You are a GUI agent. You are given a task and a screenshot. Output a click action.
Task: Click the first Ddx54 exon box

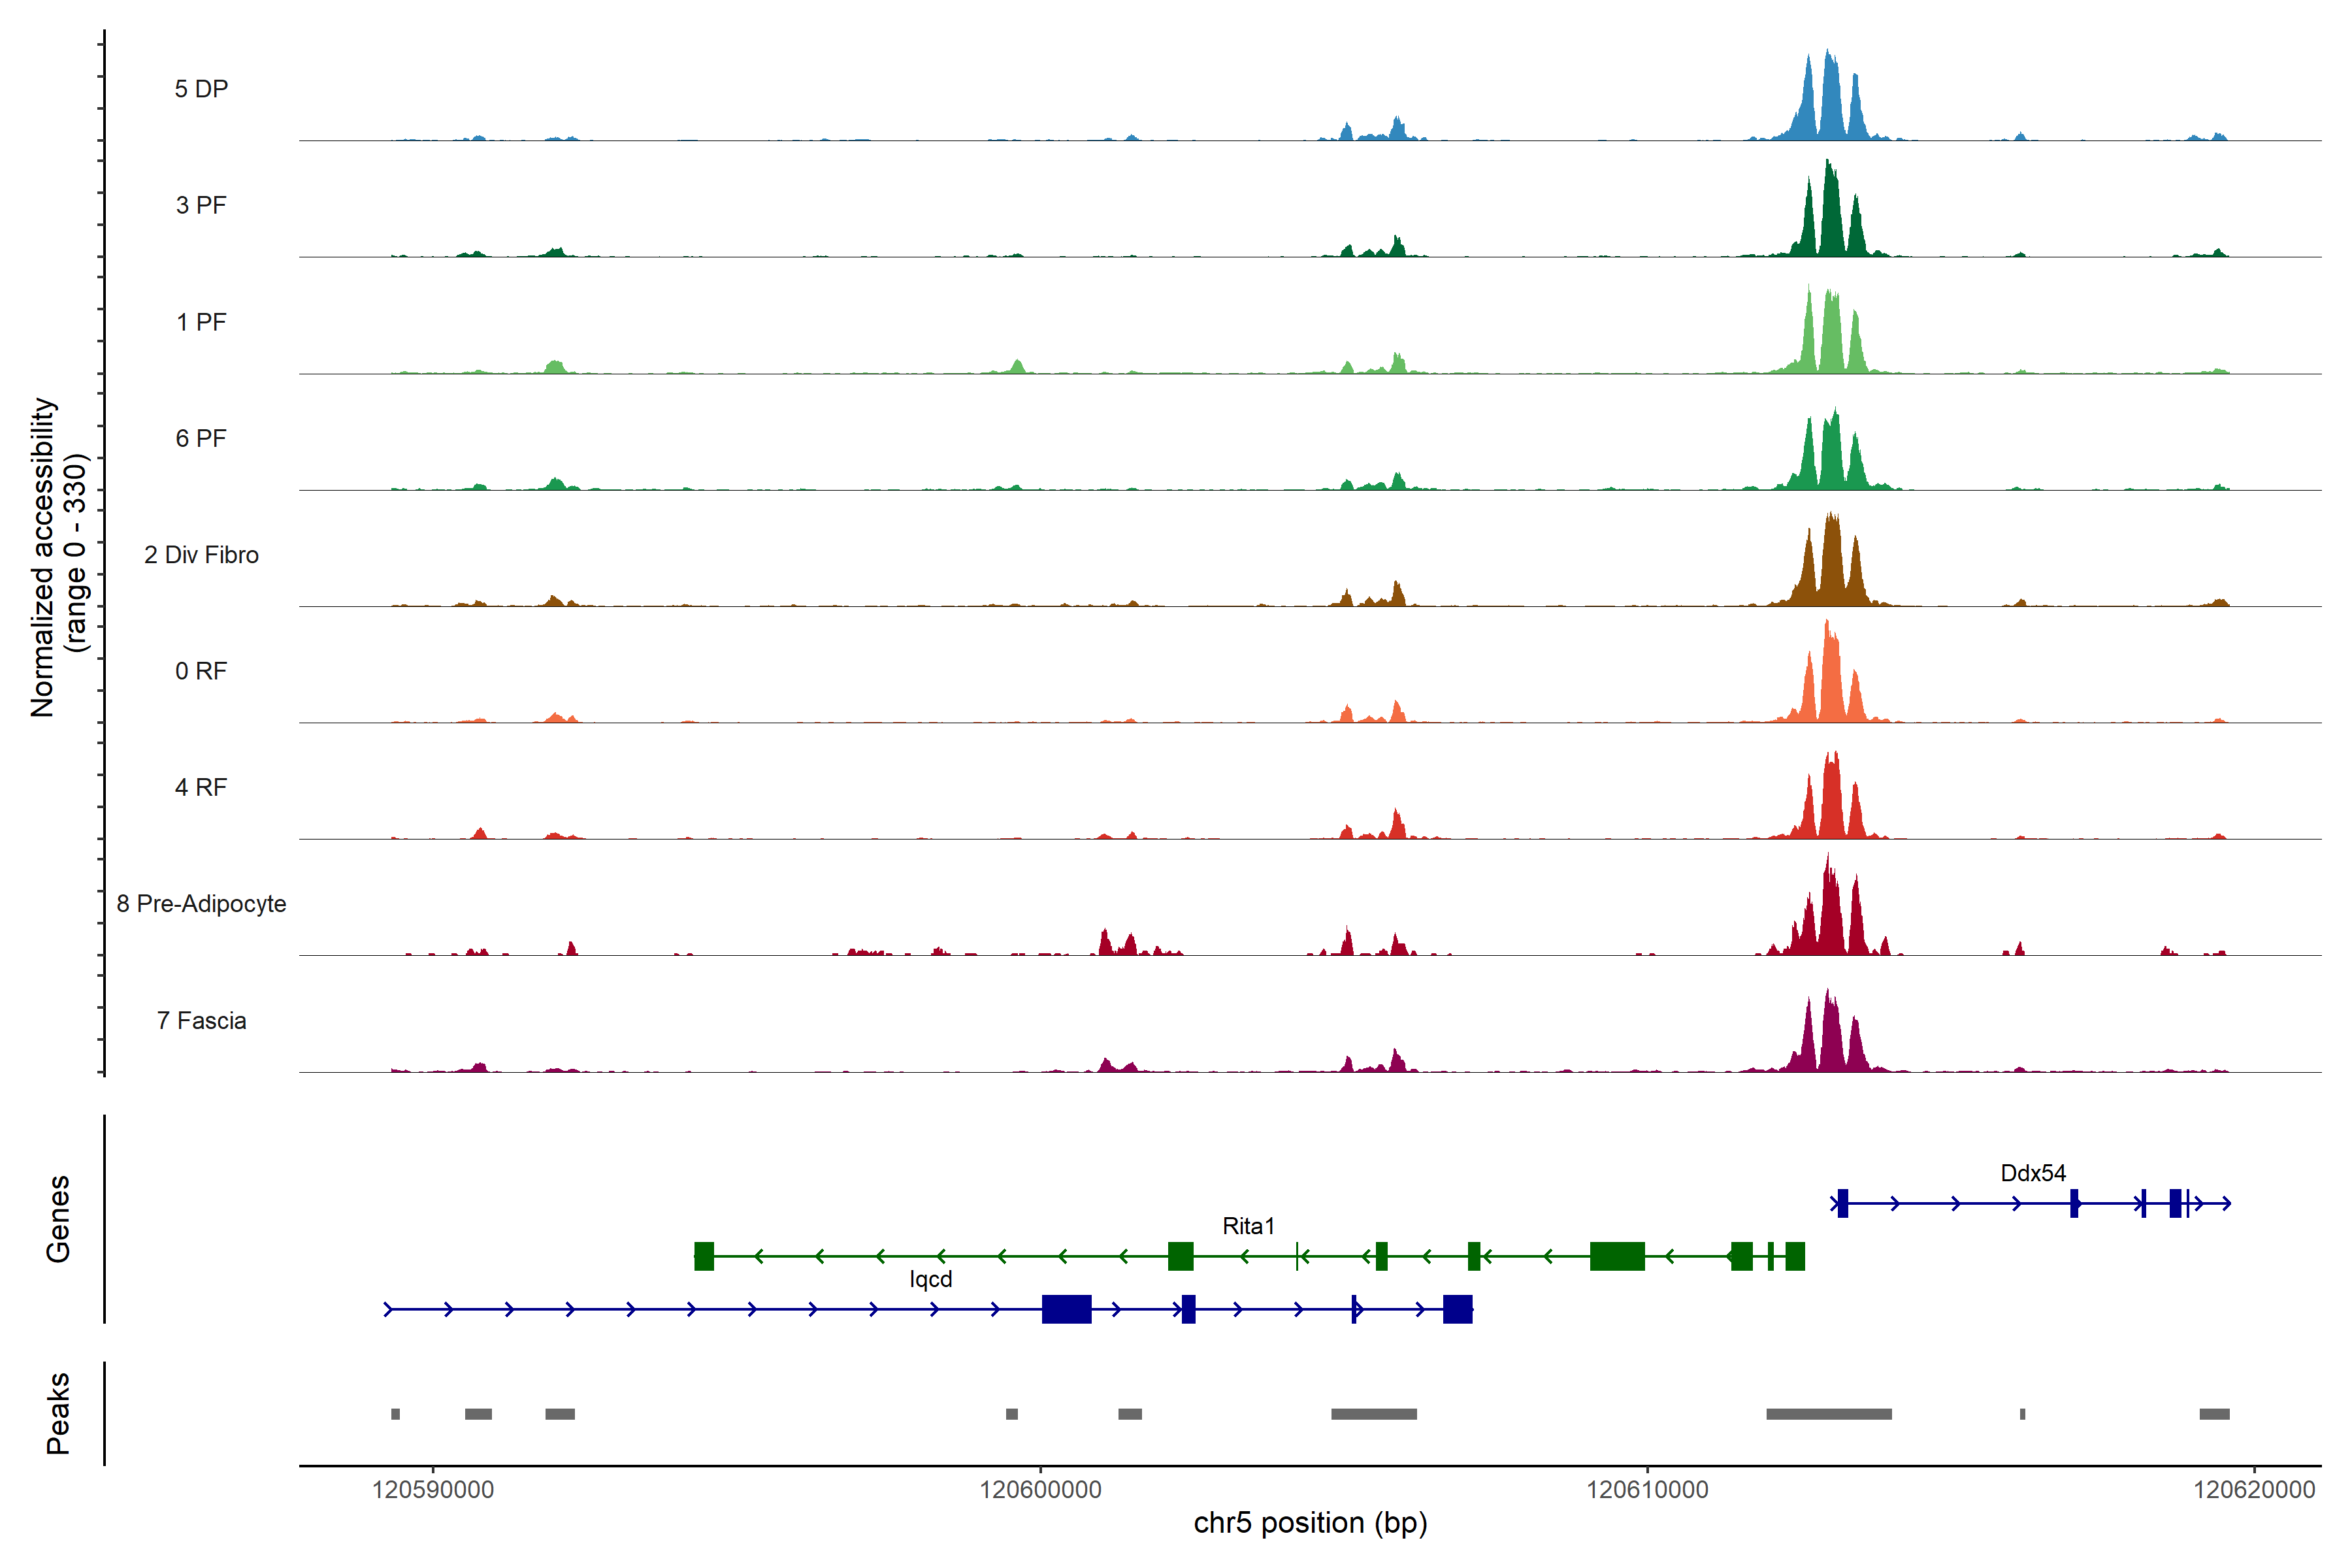(x=1842, y=1203)
